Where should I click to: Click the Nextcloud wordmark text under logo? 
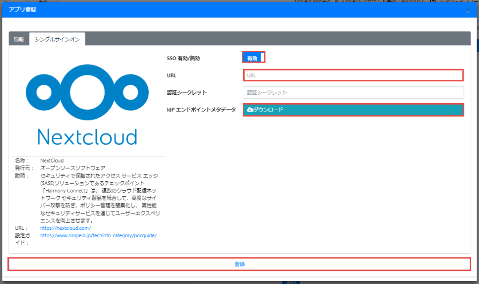pos(87,136)
